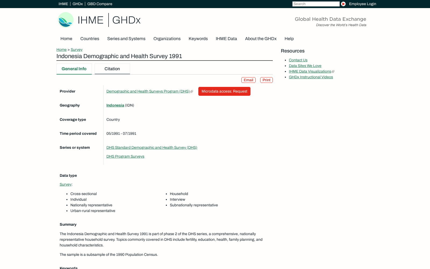
Task: Open GBD Compare in top bar
Action: click(x=100, y=4)
